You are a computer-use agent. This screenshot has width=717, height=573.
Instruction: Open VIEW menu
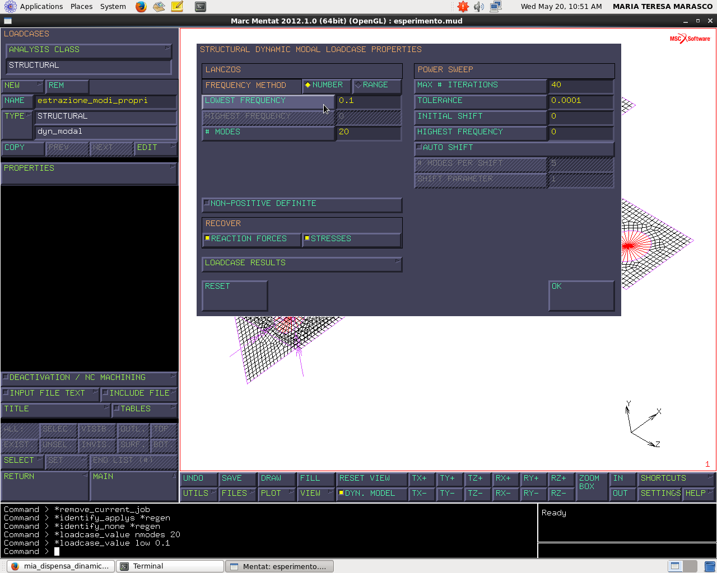click(x=316, y=494)
